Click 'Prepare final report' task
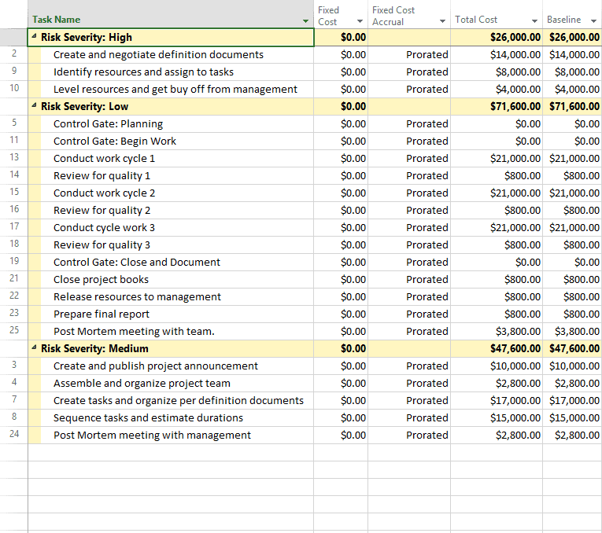The image size is (602, 533). (102, 314)
